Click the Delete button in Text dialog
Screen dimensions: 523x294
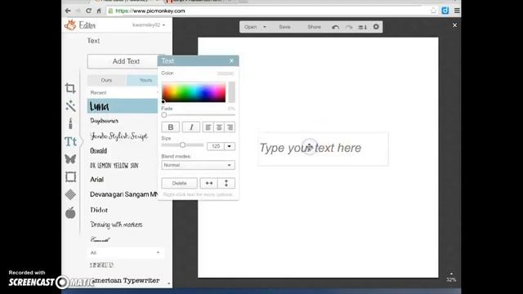tap(180, 183)
